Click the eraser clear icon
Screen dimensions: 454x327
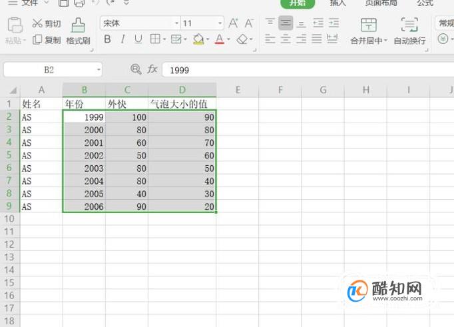click(242, 39)
